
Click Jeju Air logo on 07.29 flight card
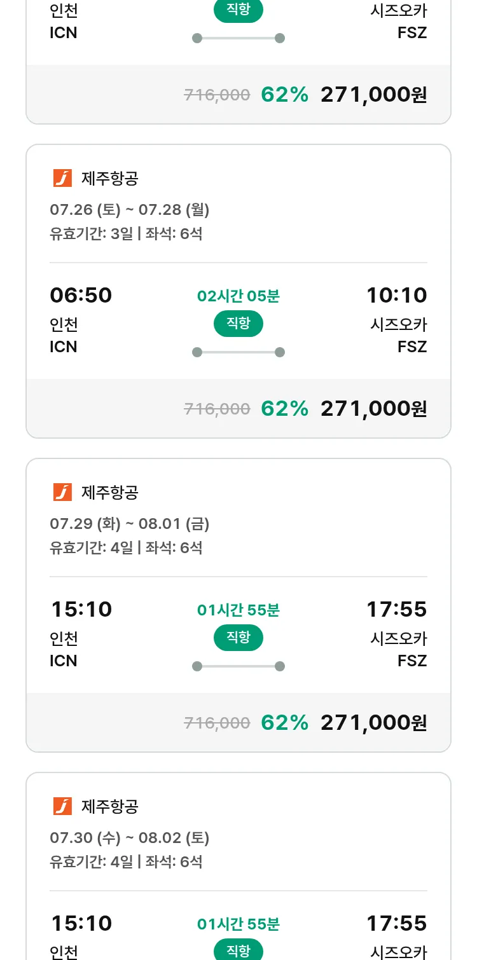[x=62, y=492]
